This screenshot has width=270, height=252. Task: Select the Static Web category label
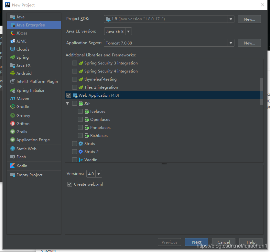point(26,149)
